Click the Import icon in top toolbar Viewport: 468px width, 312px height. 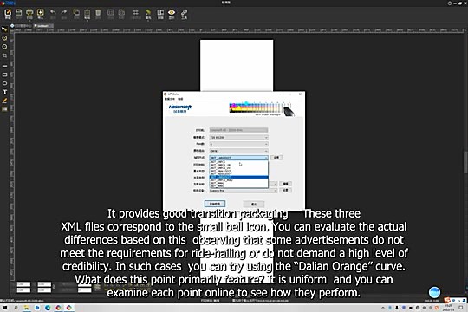(40, 14)
